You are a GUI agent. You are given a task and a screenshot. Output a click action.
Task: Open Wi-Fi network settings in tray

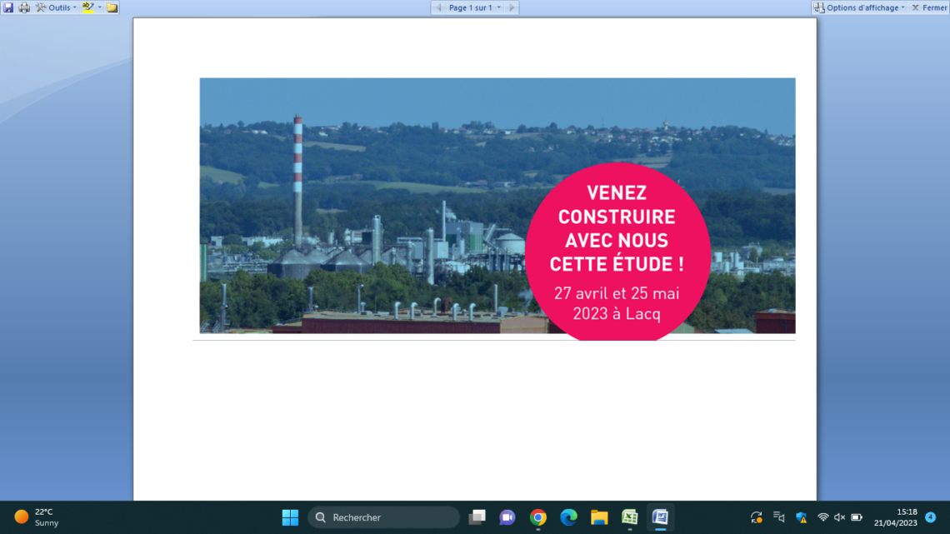(822, 517)
